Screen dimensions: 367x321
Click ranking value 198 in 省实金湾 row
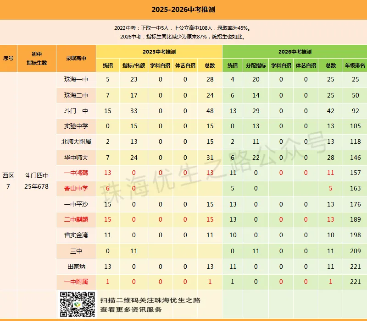pyautogui.click(x=355, y=235)
